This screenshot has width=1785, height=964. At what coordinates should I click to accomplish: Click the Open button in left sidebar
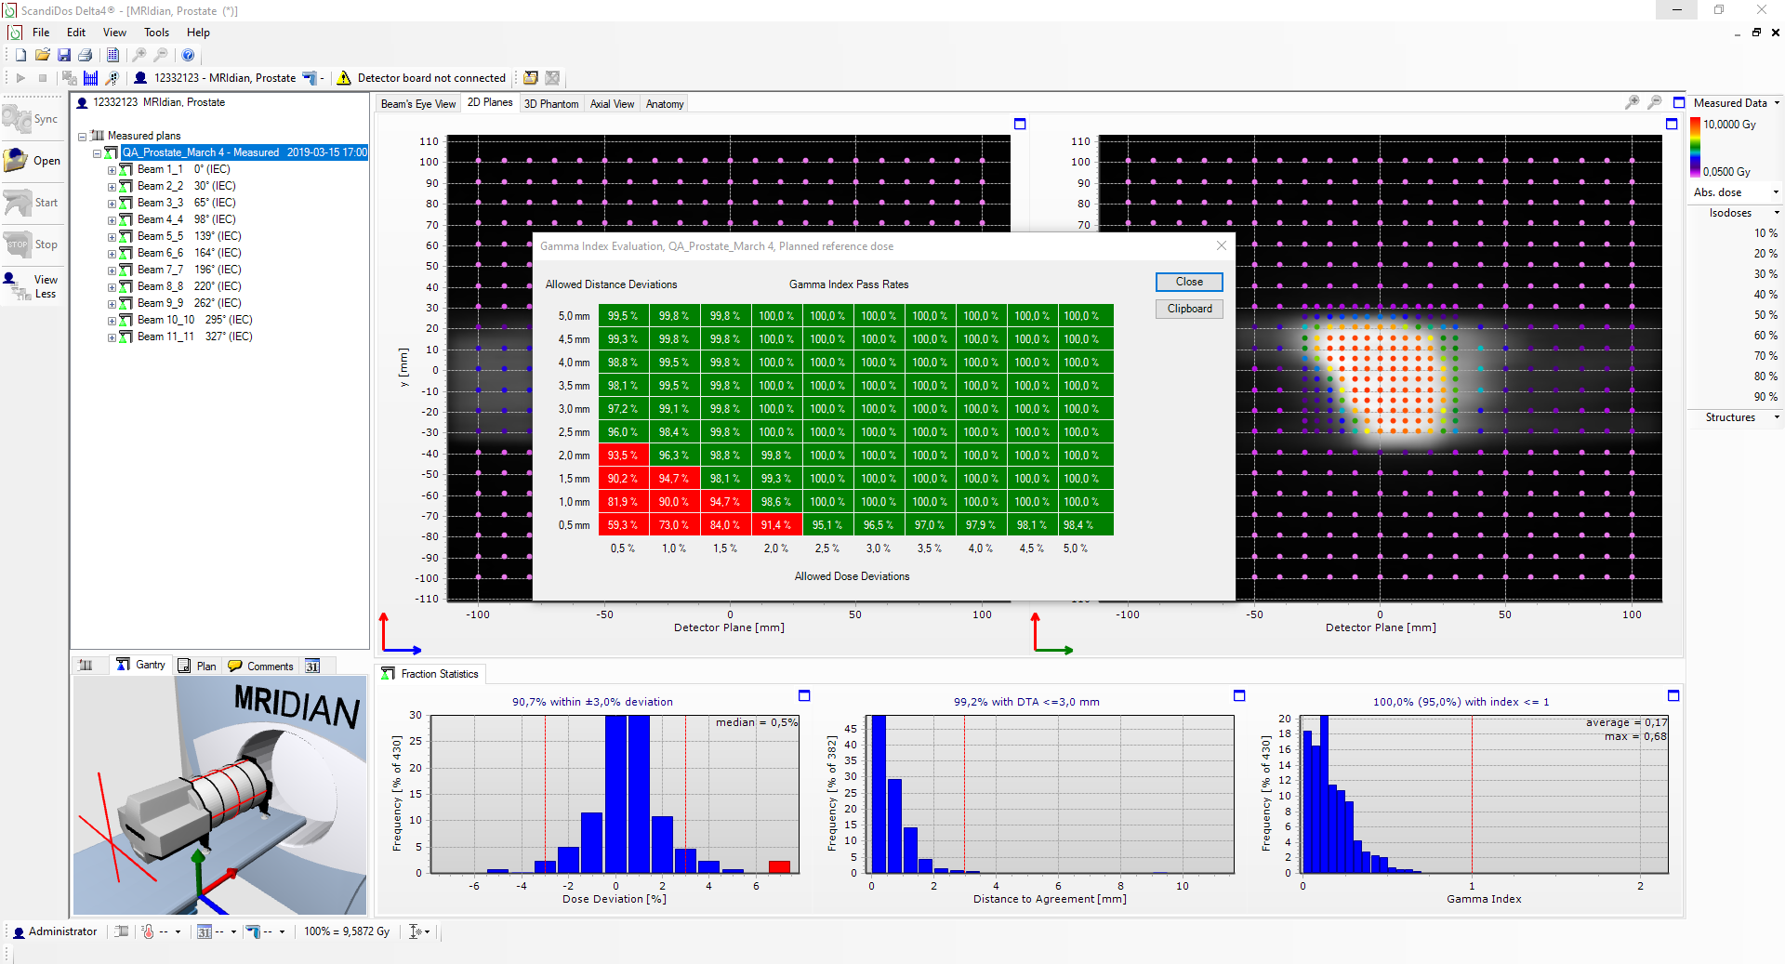point(32,161)
